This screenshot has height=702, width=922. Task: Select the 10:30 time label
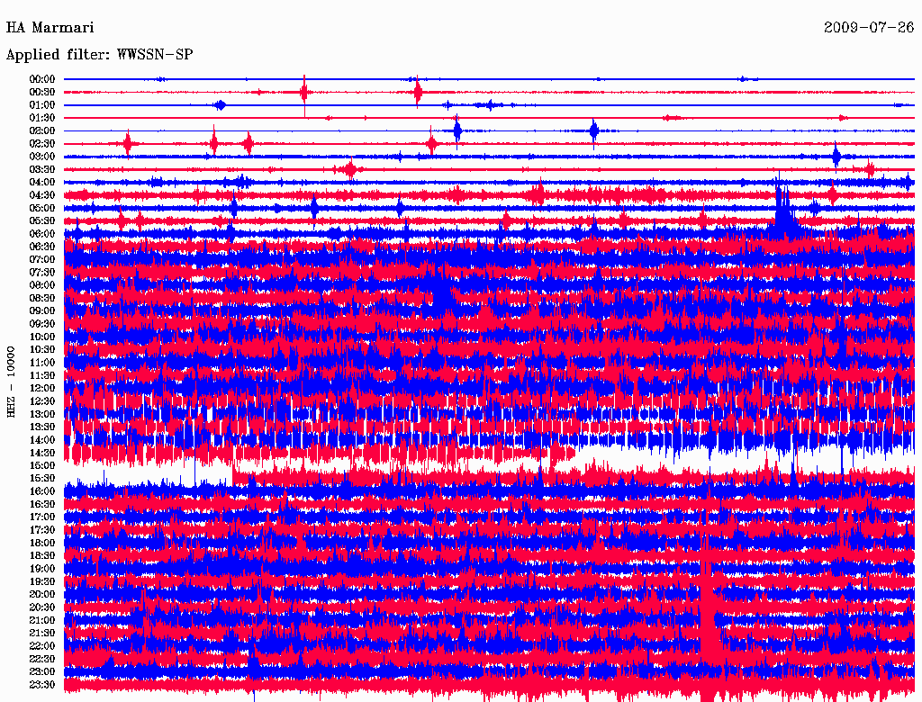42,350
